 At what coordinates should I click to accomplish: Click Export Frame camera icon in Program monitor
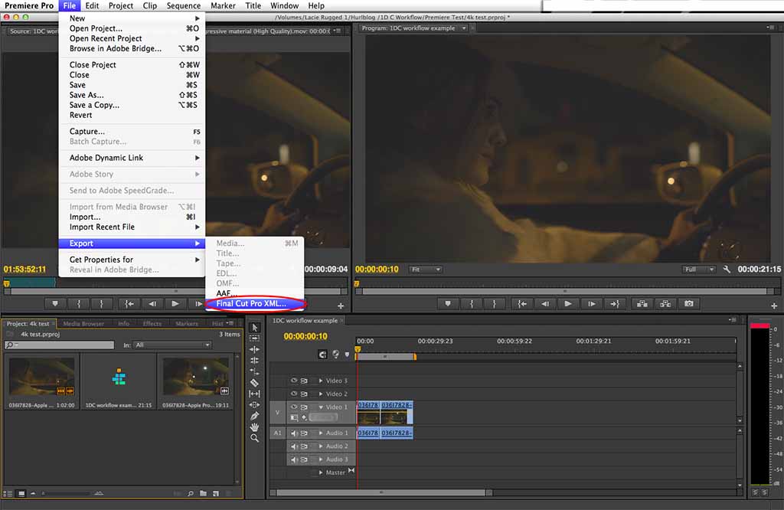click(x=689, y=304)
